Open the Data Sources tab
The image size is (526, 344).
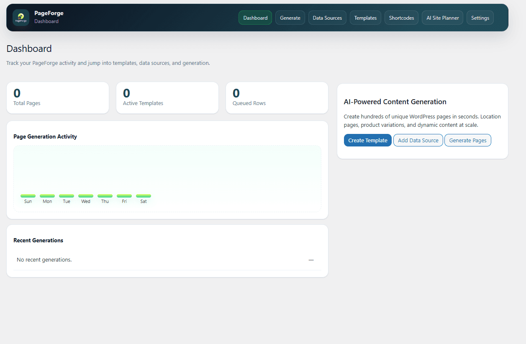pos(327,18)
